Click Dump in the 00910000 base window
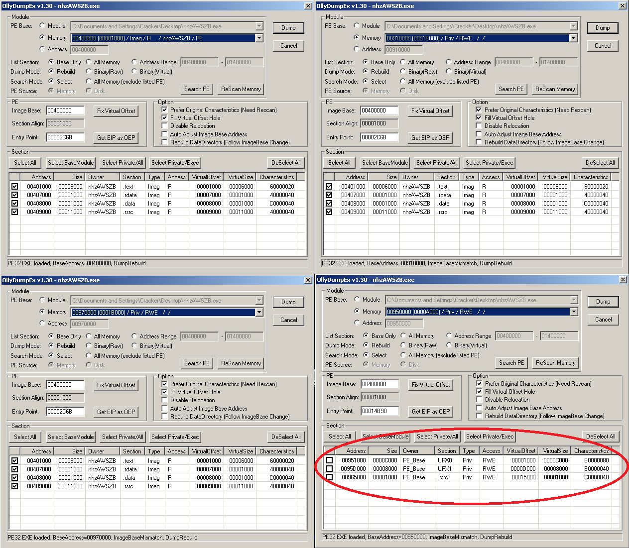Screen dimensions: 629x548 (x=603, y=28)
